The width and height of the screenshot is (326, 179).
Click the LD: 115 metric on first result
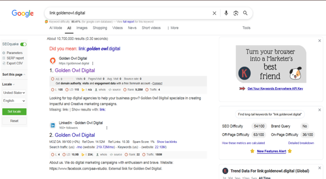click(72, 89)
